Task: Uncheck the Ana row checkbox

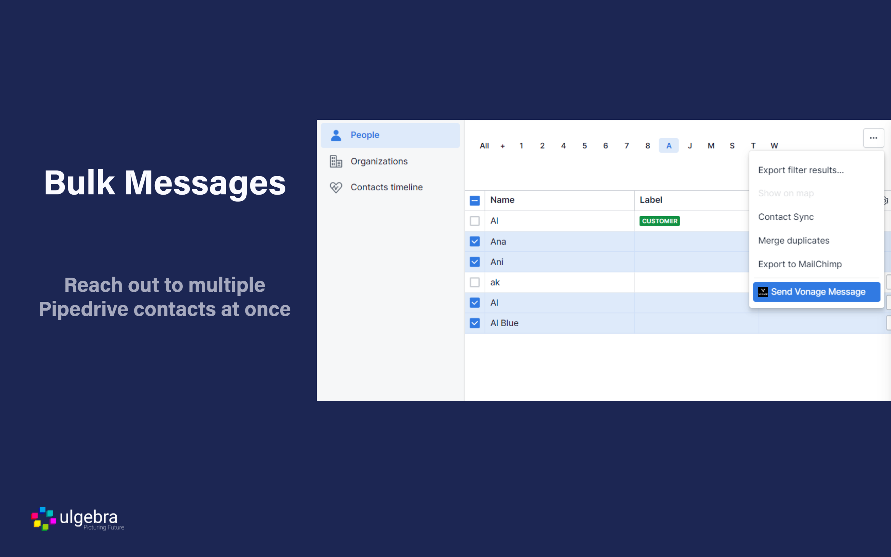Action: pyautogui.click(x=475, y=242)
